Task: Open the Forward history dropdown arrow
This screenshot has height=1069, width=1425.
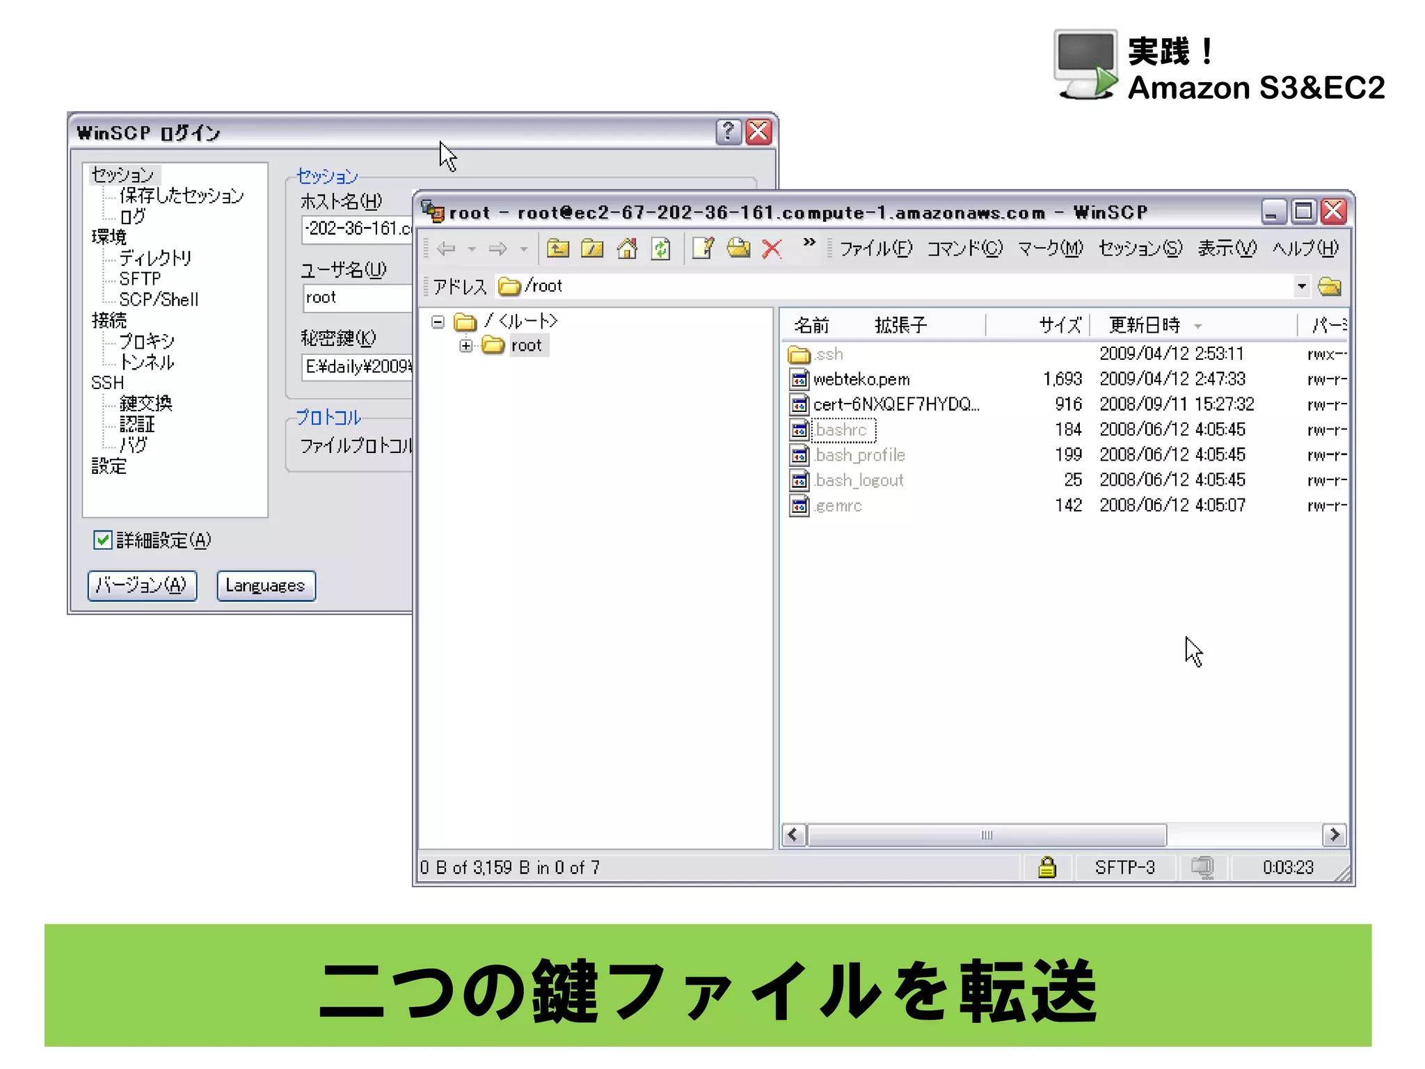Action: 524,249
